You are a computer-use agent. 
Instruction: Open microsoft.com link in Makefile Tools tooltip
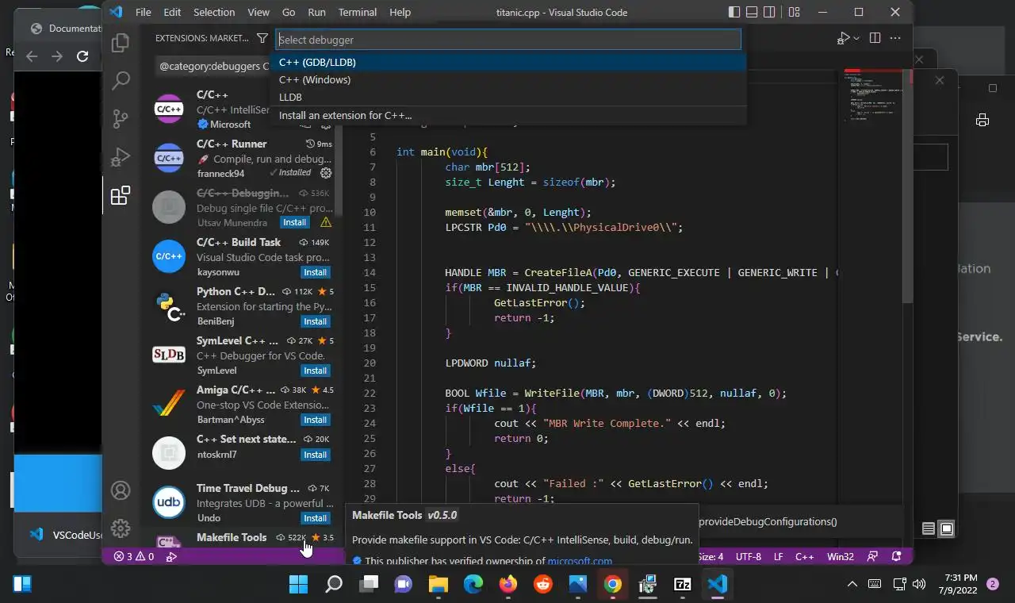(580, 561)
